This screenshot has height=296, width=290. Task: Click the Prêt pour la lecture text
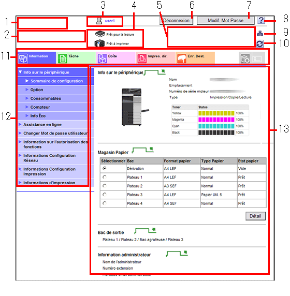point(120,35)
